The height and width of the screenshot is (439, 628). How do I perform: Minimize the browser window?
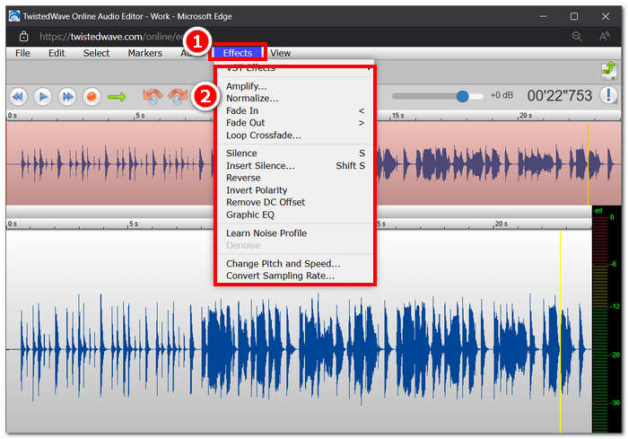[543, 16]
